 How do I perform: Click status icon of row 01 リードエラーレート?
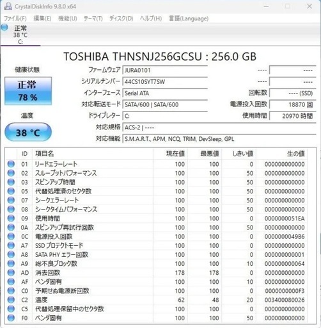point(11,164)
